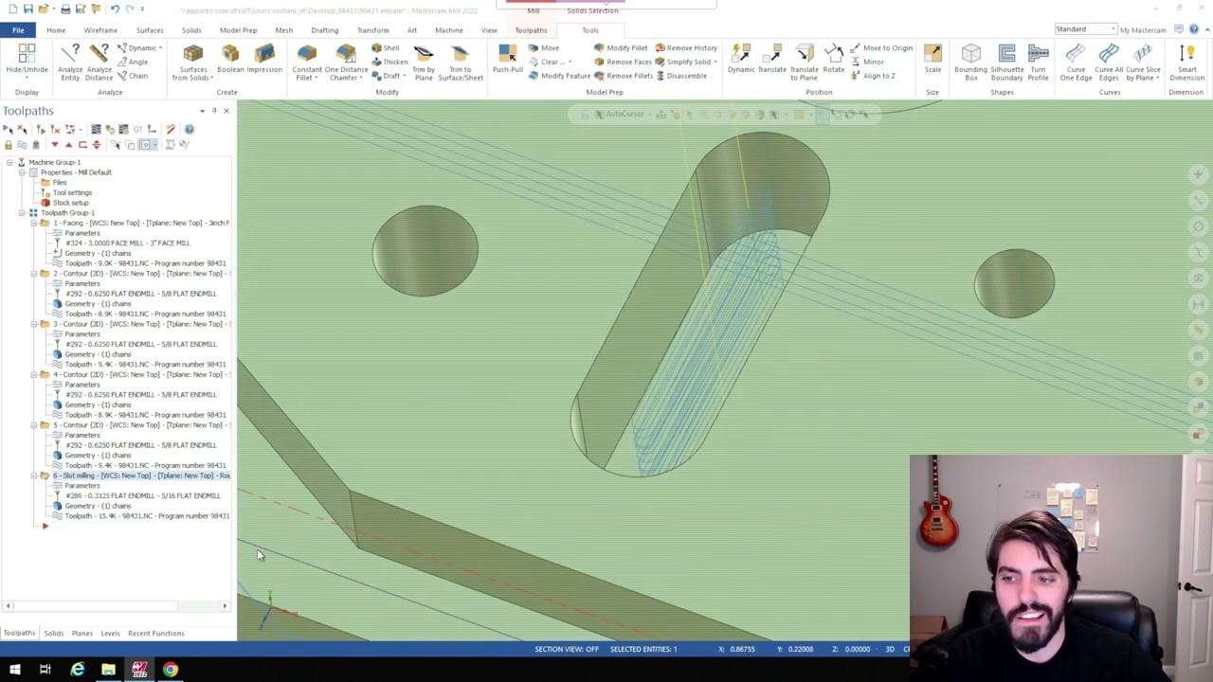Select the Rotate tool
The image size is (1213, 682).
833,59
